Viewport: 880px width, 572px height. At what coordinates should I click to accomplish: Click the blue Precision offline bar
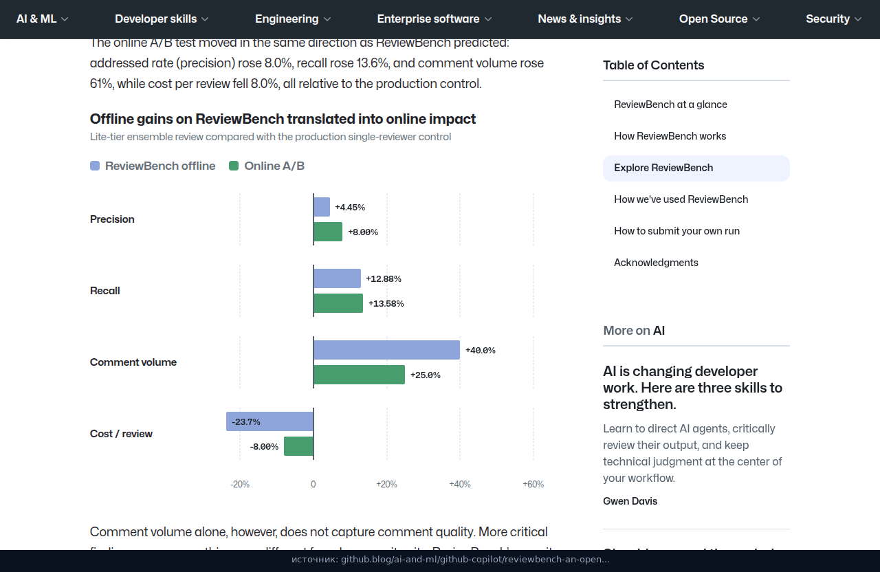pos(322,207)
